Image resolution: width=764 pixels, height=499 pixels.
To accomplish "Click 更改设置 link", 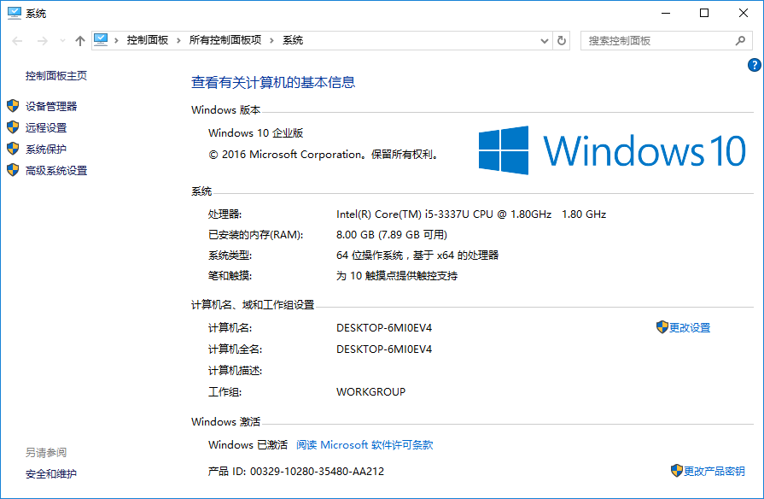I will click(x=690, y=328).
